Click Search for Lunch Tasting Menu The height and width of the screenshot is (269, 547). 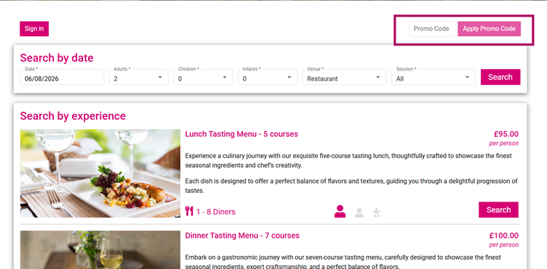(498, 210)
